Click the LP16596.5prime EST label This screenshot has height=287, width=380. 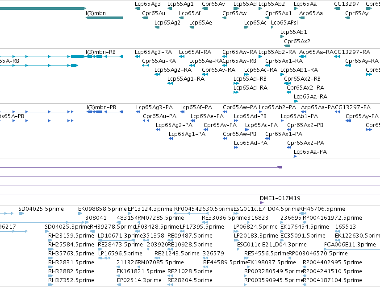point(120,254)
